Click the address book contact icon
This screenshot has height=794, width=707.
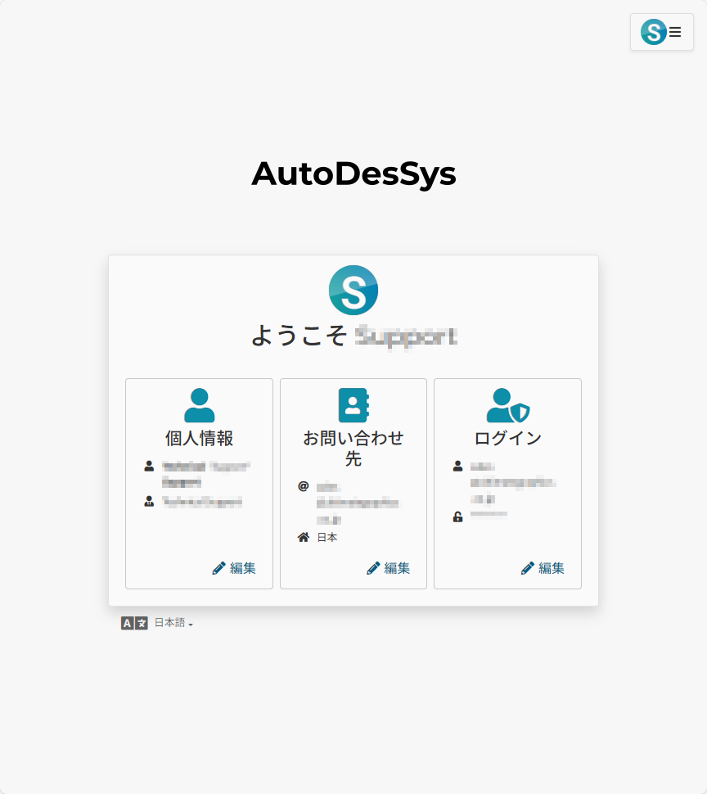click(353, 405)
